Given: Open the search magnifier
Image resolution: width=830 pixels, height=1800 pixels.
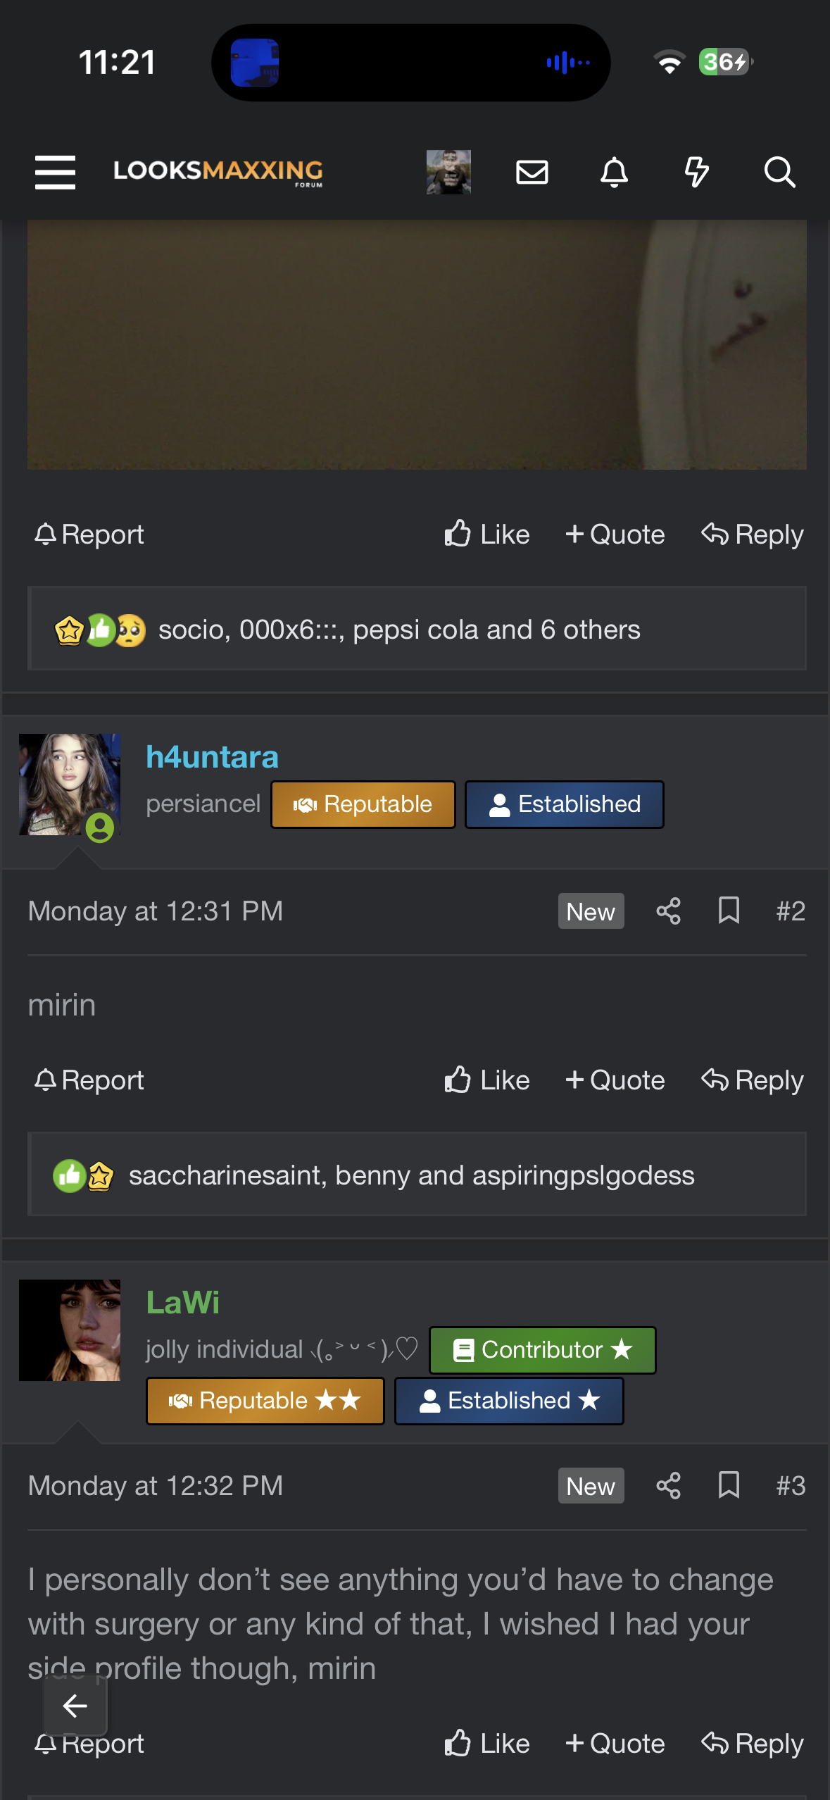Looking at the screenshot, I should [x=779, y=172].
